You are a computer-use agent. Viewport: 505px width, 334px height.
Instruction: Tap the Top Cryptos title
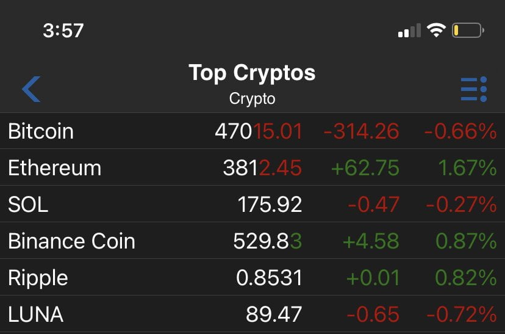click(x=252, y=73)
